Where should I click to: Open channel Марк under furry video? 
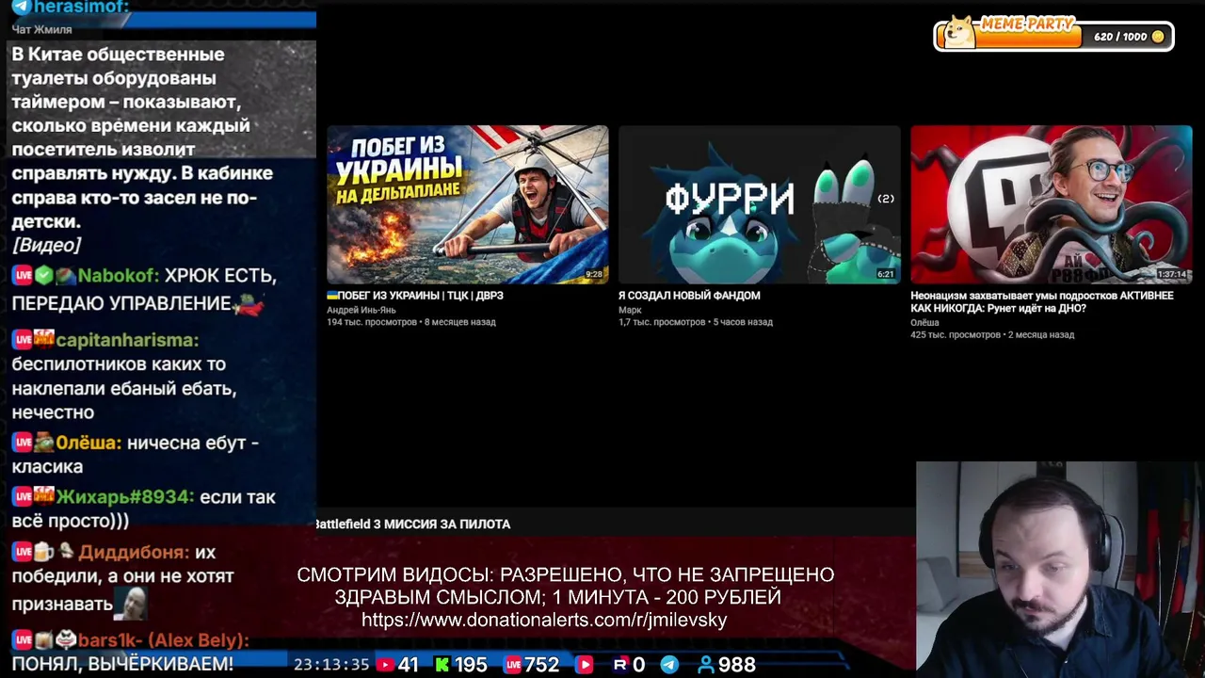pos(630,310)
